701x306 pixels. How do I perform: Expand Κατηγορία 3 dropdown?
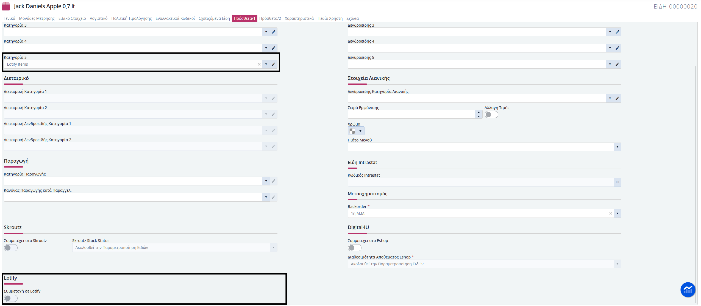click(x=266, y=32)
